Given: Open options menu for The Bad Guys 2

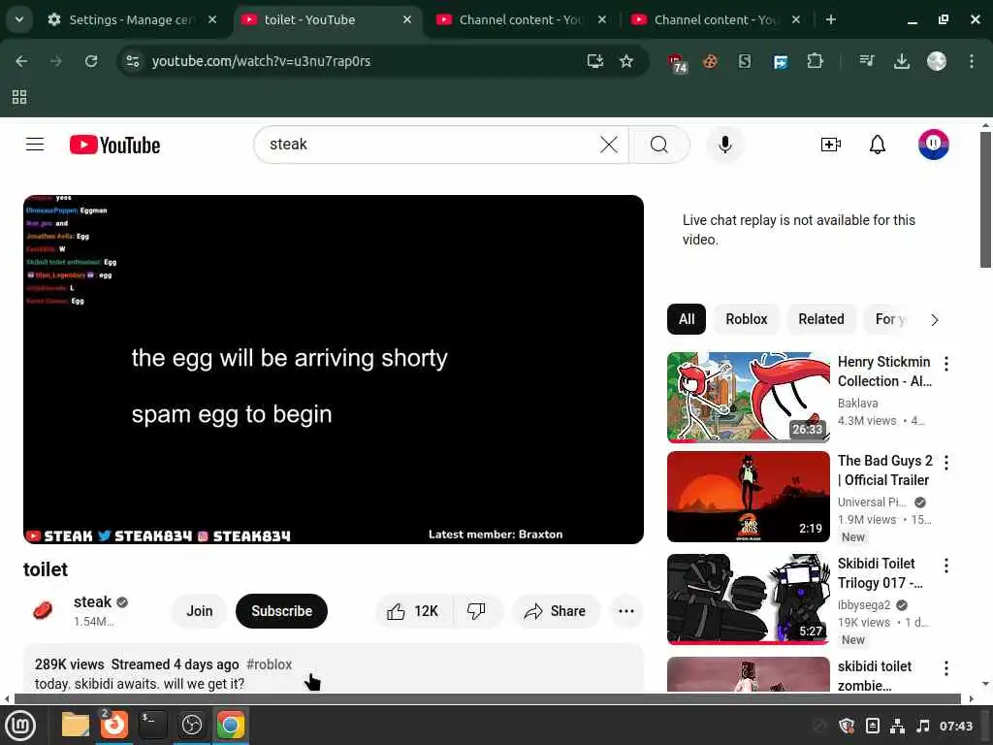Looking at the screenshot, I should [x=946, y=463].
